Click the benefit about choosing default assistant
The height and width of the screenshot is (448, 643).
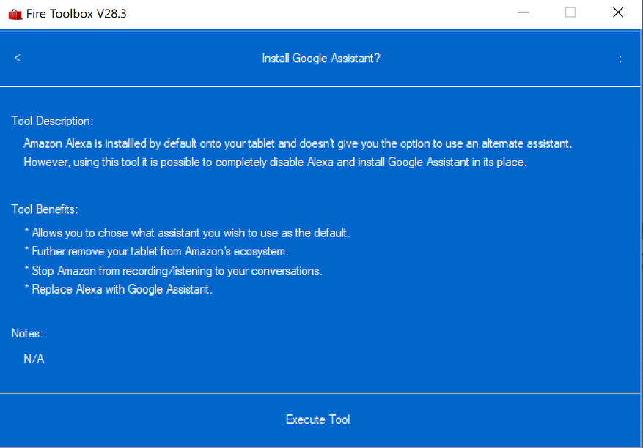pyautogui.click(x=187, y=233)
